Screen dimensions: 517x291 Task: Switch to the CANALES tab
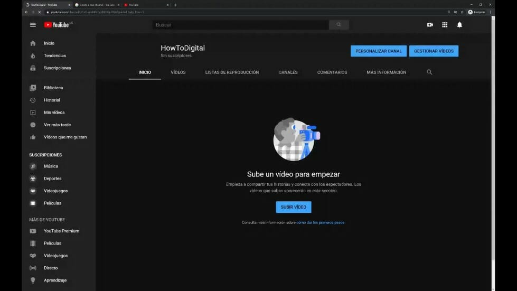tap(288, 72)
